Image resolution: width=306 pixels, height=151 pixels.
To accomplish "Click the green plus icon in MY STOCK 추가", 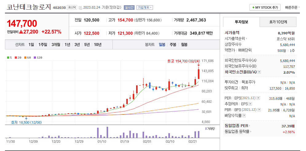I will [253, 7].
